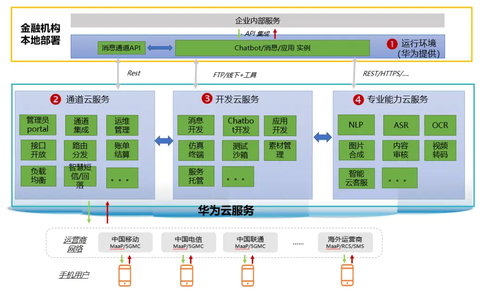Click the 智慧短信/回落 box
The height and width of the screenshot is (292, 500).
click(80, 176)
